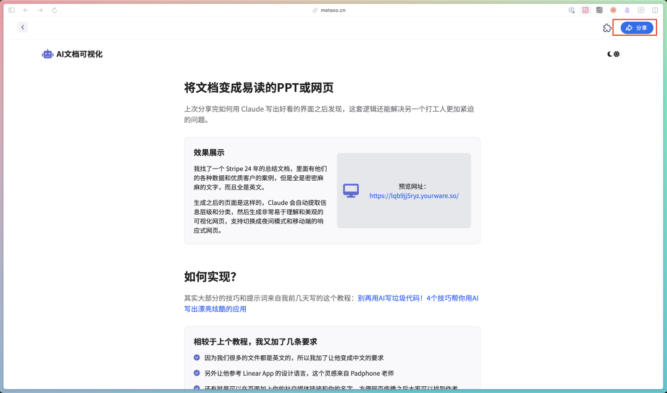This screenshot has width=667, height=393.
Task: Collapse page with the left chevron button
Action: click(x=23, y=27)
